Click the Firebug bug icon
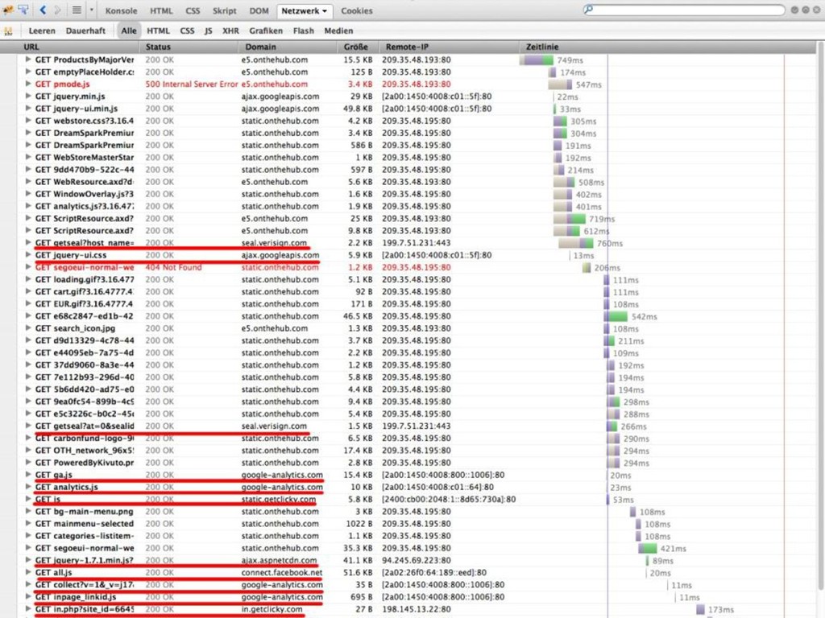The width and height of the screenshot is (825, 618). click(8, 10)
